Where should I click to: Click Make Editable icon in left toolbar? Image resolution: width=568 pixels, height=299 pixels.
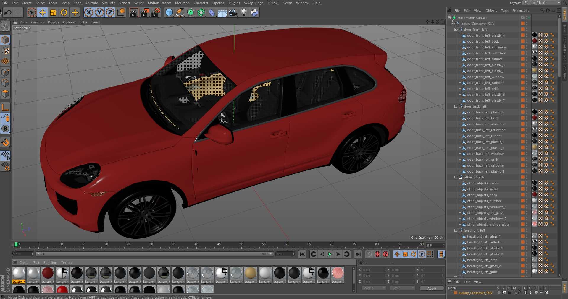pyautogui.click(x=5, y=27)
